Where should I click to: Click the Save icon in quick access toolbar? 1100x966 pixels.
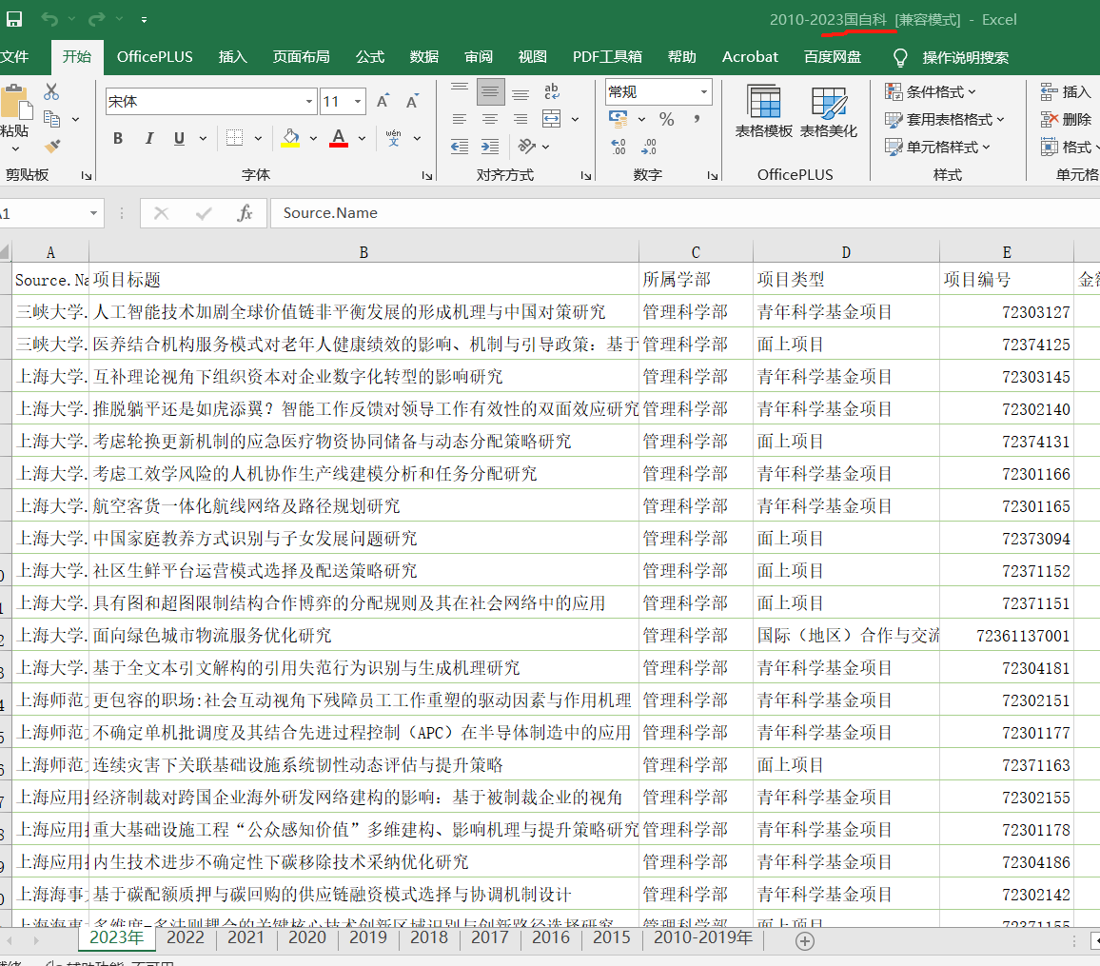(x=14, y=19)
